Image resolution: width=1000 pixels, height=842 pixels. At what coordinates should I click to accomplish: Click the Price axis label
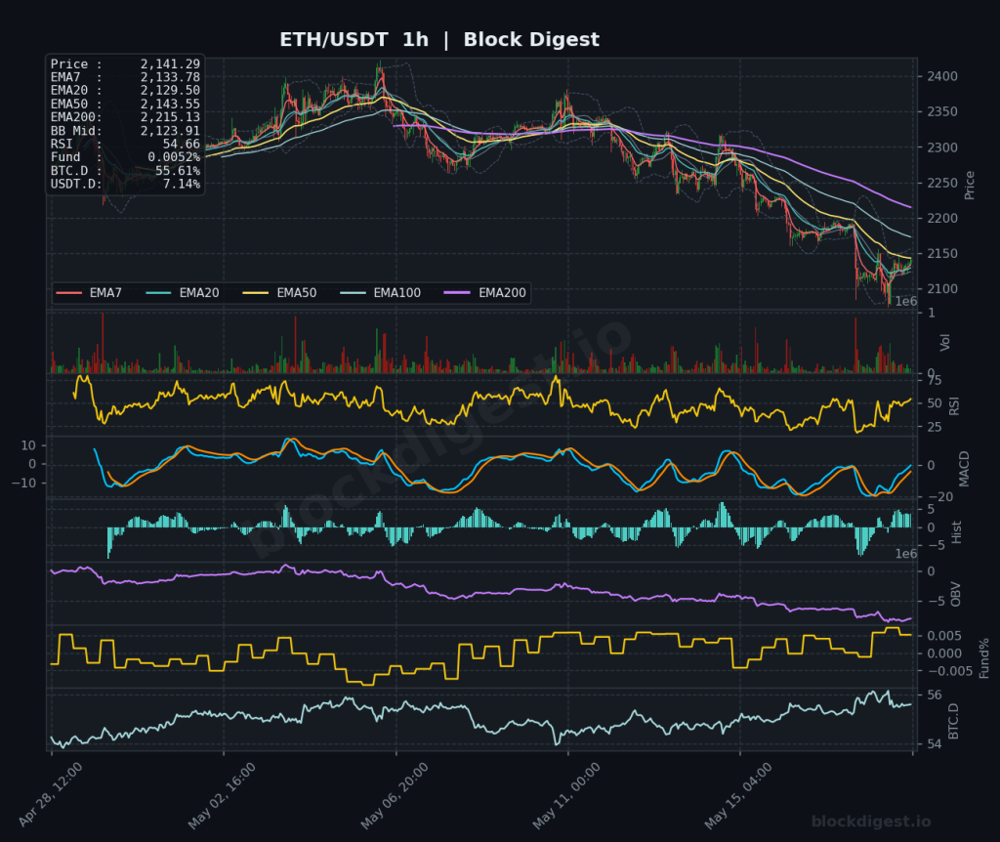click(970, 185)
